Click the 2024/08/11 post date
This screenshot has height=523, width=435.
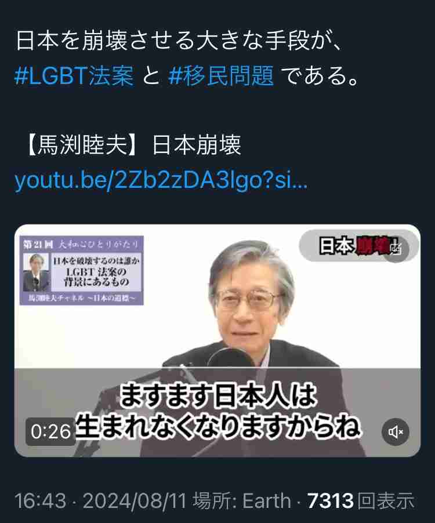tap(135, 500)
